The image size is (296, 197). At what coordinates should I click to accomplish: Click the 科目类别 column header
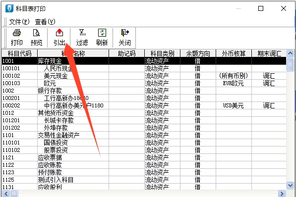click(162, 53)
